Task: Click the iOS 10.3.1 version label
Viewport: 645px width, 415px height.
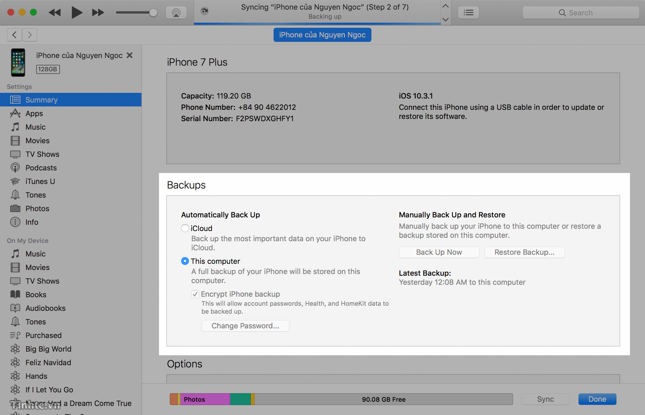Action: tap(416, 96)
